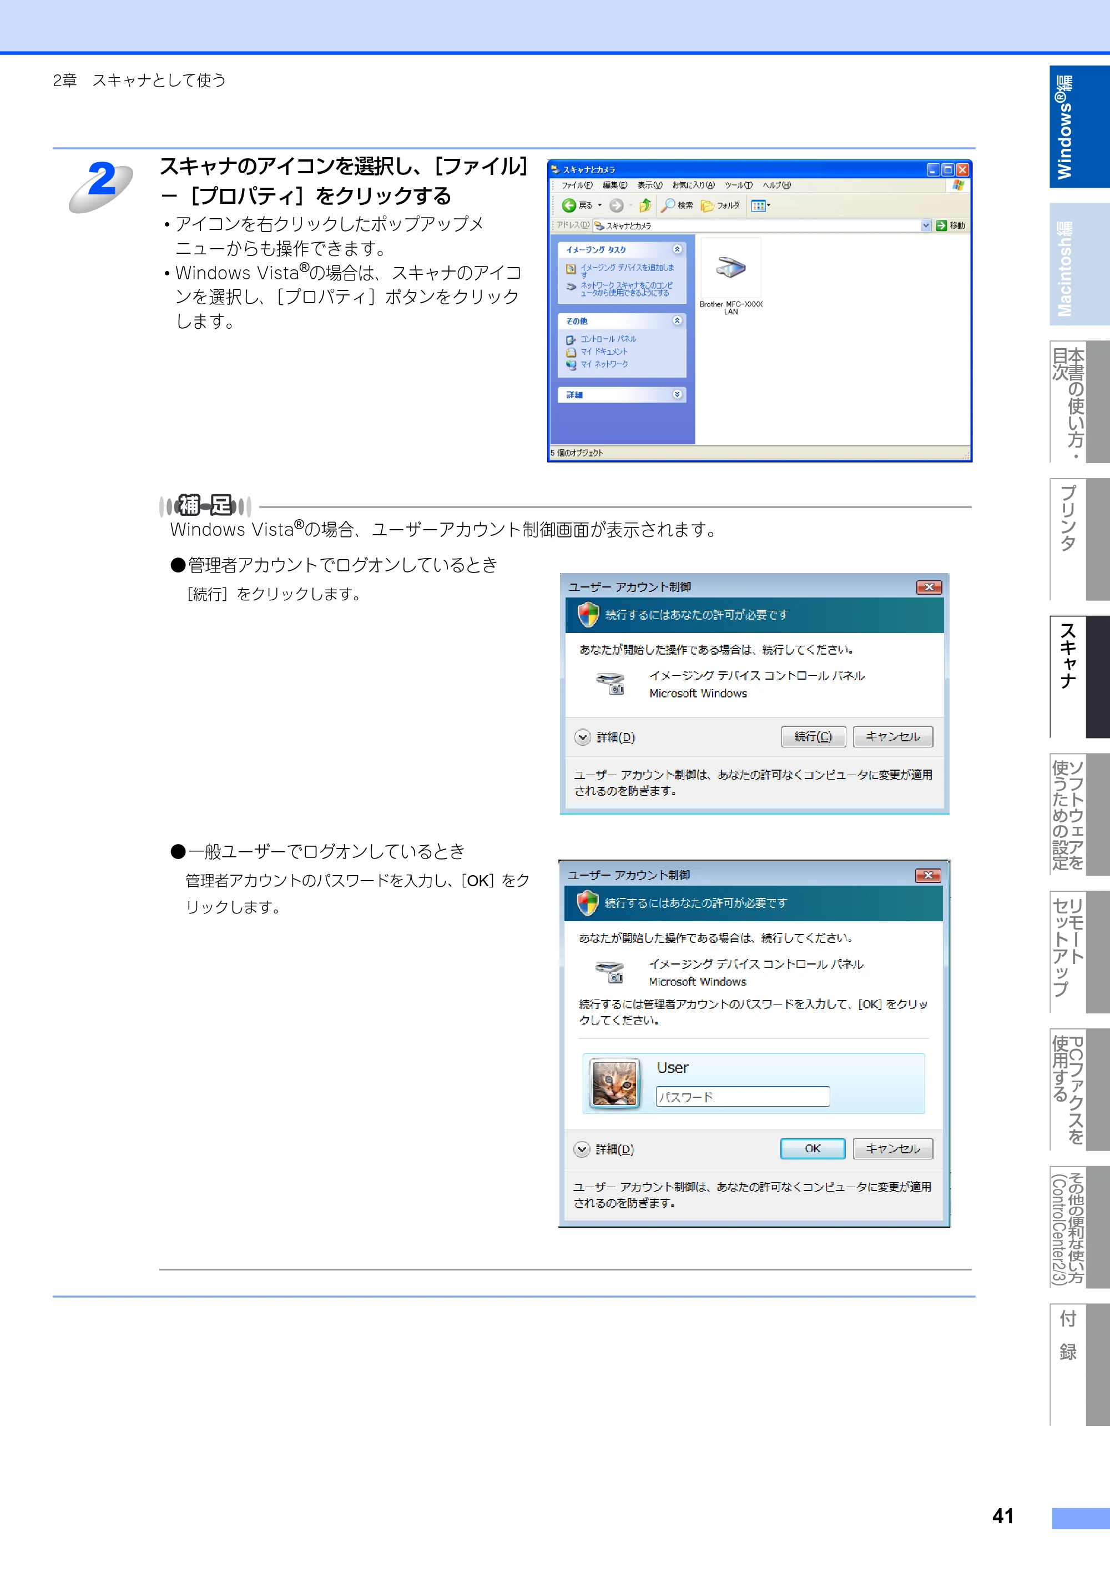Click the "5 個のオブジェクト" status bar text
This screenshot has width=1110, height=1572.
point(576,453)
